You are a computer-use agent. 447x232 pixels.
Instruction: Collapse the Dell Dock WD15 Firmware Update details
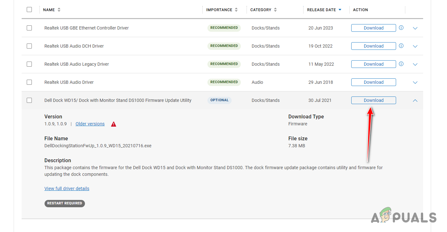pyautogui.click(x=415, y=100)
